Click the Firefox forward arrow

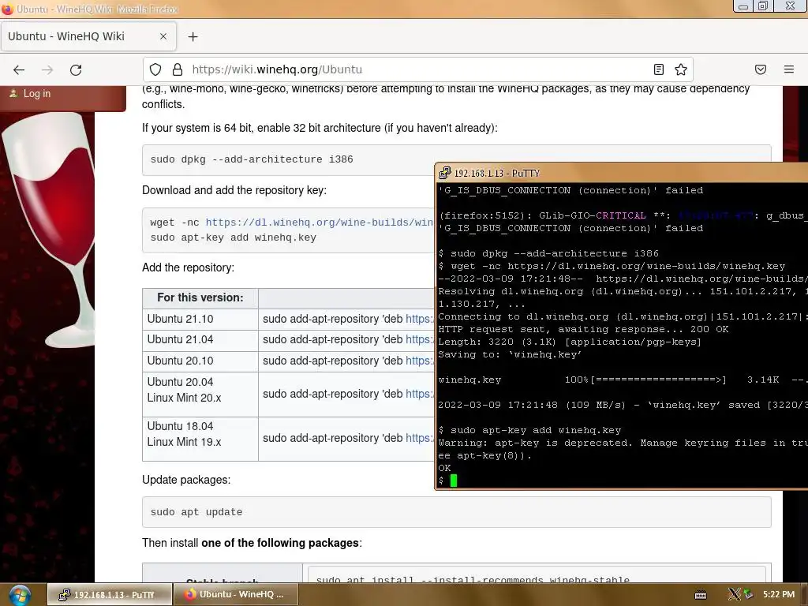(x=47, y=69)
